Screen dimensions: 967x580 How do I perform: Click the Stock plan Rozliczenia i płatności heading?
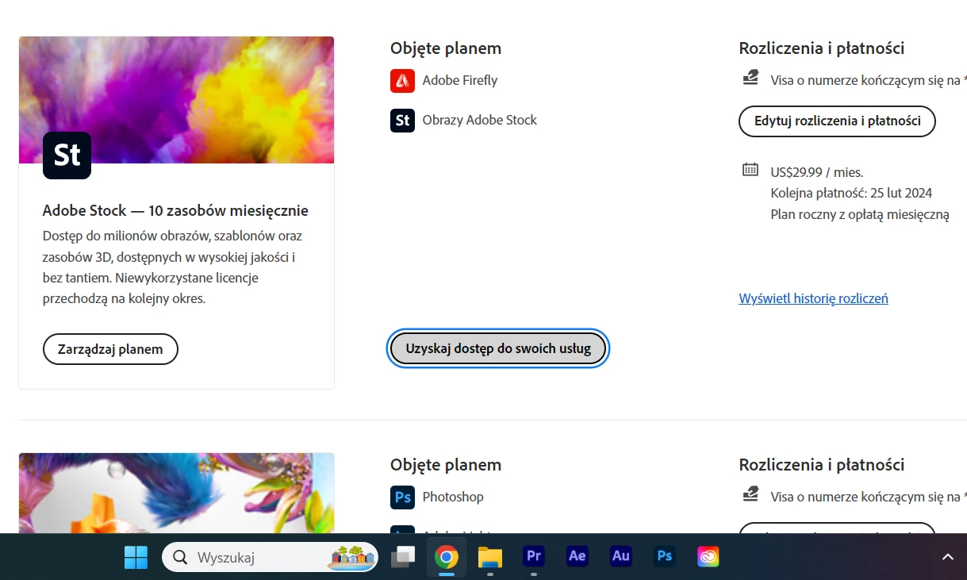[x=822, y=48]
